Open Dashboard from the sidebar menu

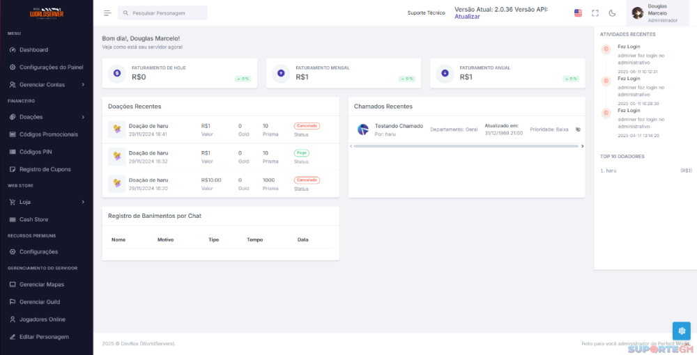click(x=33, y=50)
